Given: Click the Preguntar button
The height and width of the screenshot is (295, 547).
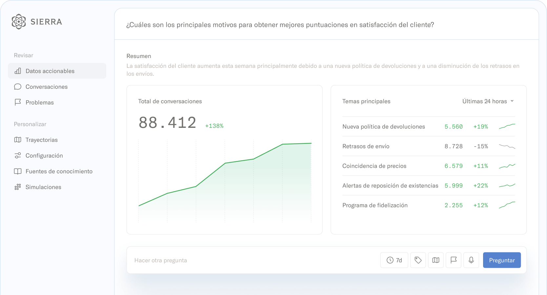Looking at the screenshot, I should click(x=502, y=260).
